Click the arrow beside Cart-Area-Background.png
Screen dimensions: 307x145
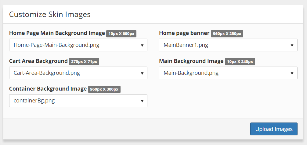tap(142, 73)
